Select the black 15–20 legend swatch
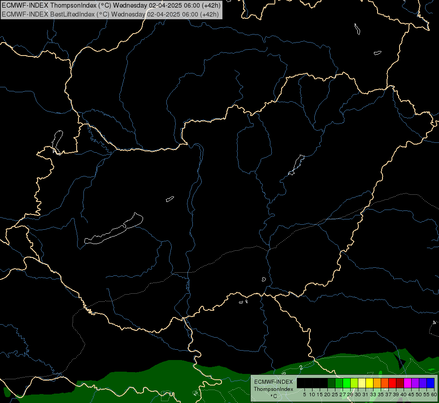The image size is (439, 403). (x=324, y=383)
